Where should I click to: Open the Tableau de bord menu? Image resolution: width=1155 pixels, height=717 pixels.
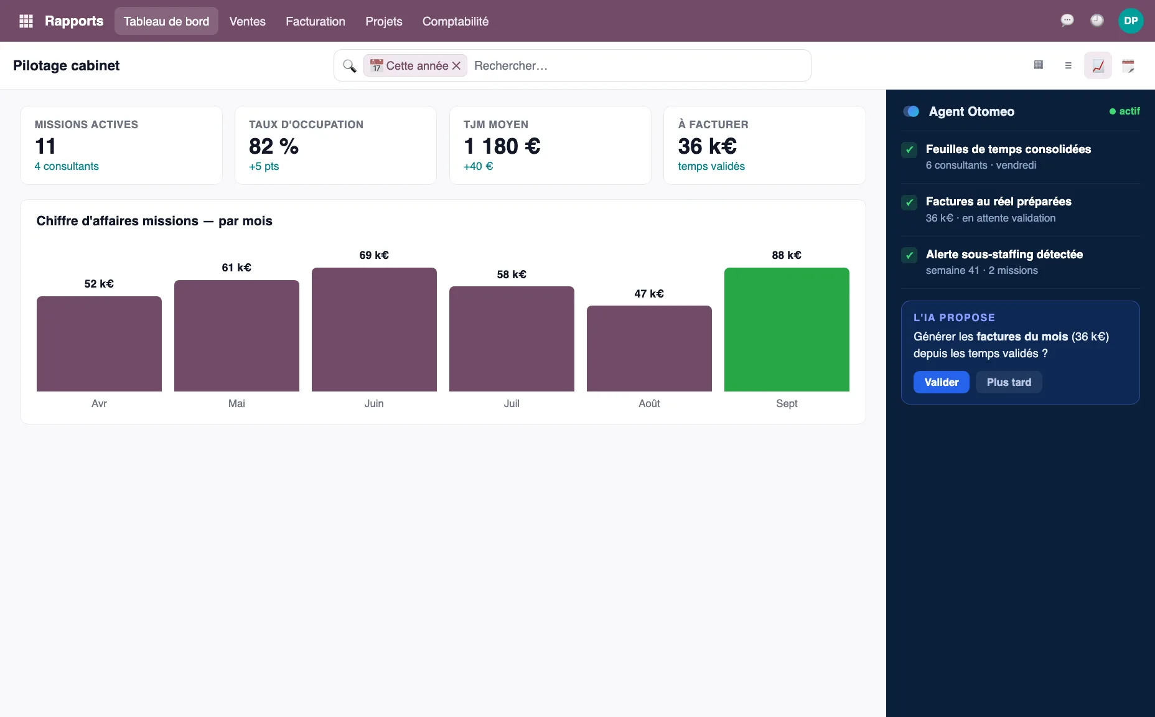(x=166, y=21)
